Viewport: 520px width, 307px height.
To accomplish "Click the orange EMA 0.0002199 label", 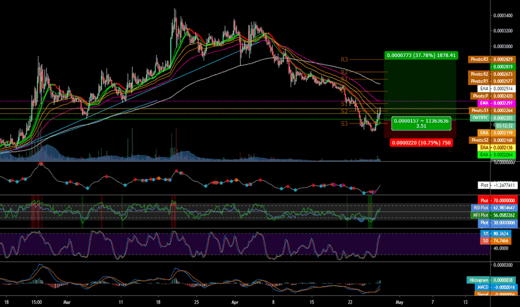I will [x=497, y=133].
